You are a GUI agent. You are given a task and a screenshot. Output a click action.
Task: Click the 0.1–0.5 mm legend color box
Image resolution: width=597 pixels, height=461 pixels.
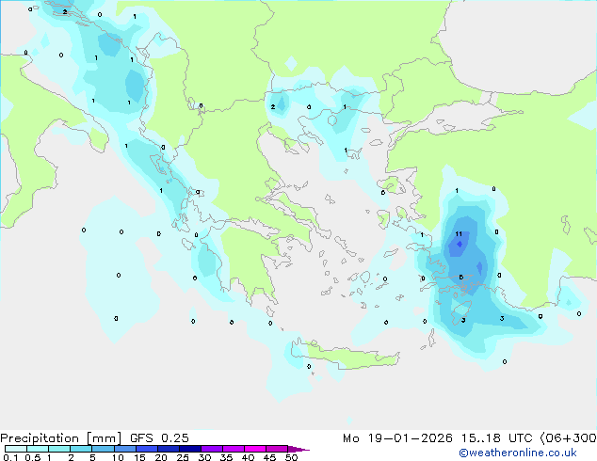[x=16, y=449]
